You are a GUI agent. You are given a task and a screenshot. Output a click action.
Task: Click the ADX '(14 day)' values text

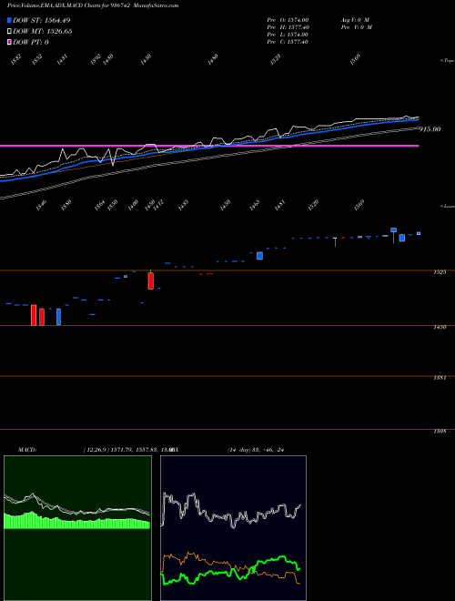[x=256, y=450]
